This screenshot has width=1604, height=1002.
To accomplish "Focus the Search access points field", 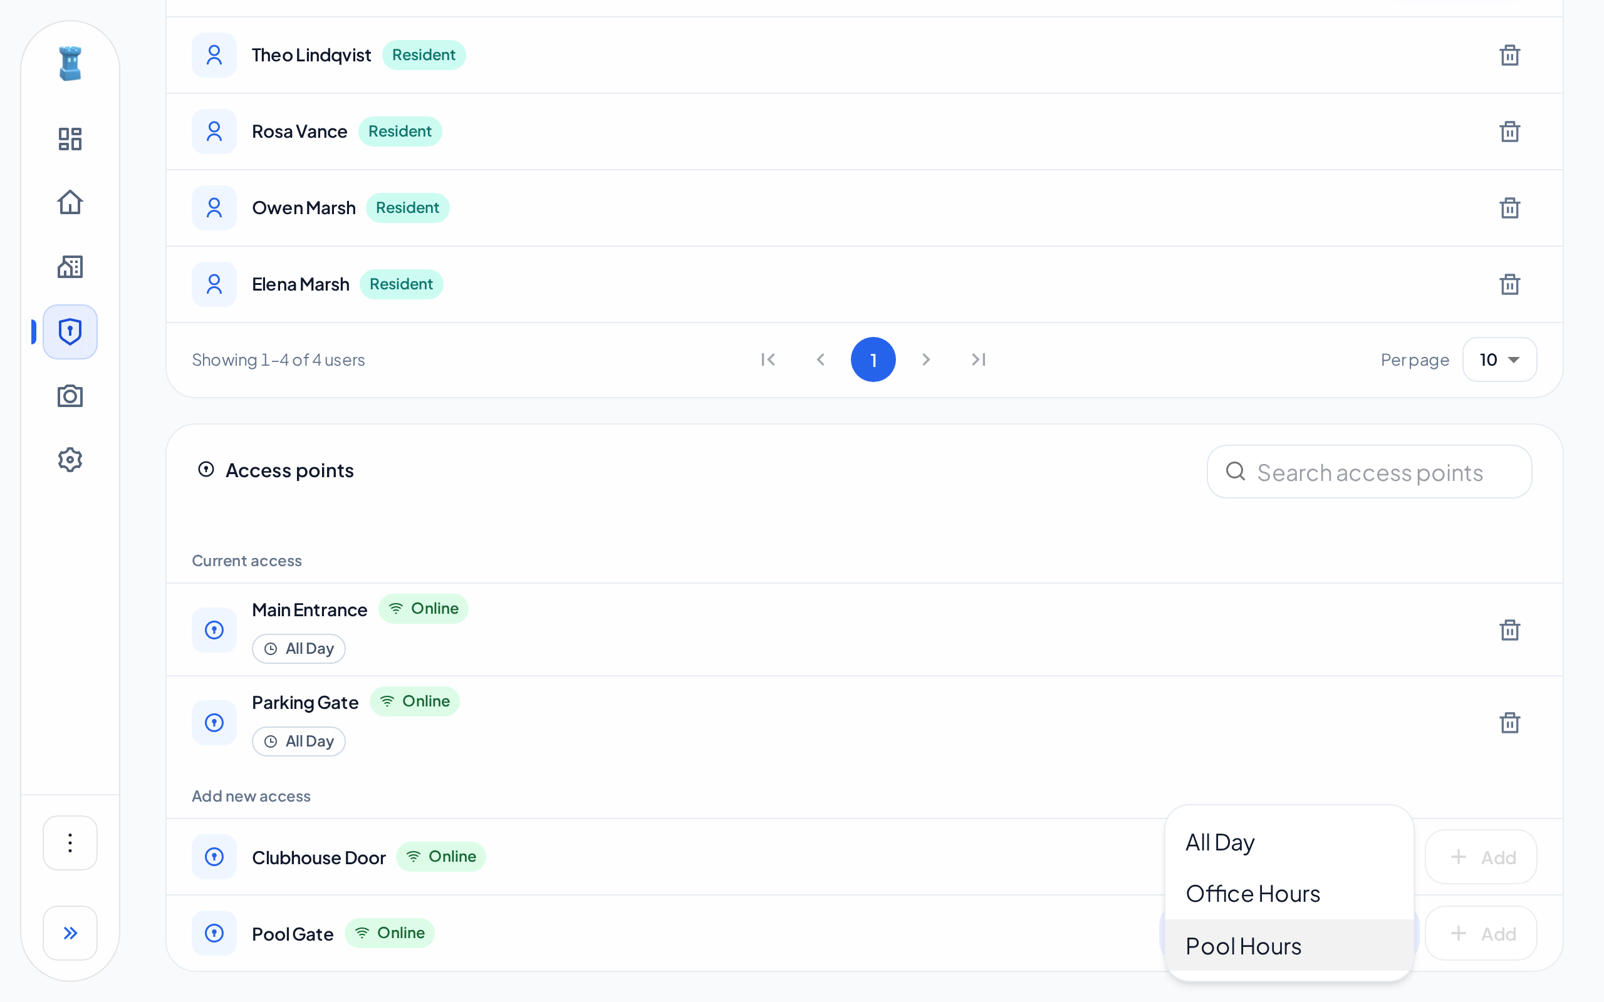I will click(1370, 472).
